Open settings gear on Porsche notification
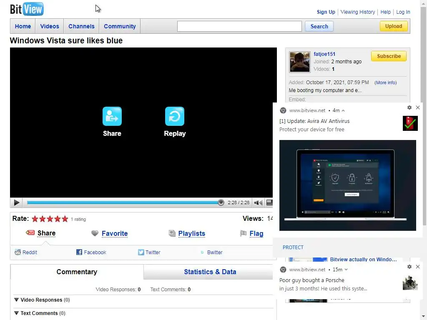Viewport: 427px width, 320px height. click(409, 267)
